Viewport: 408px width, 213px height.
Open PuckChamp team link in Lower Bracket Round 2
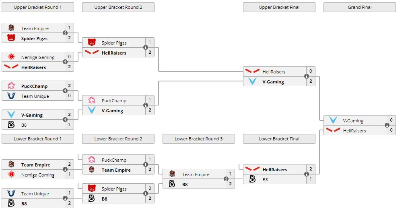click(114, 160)
